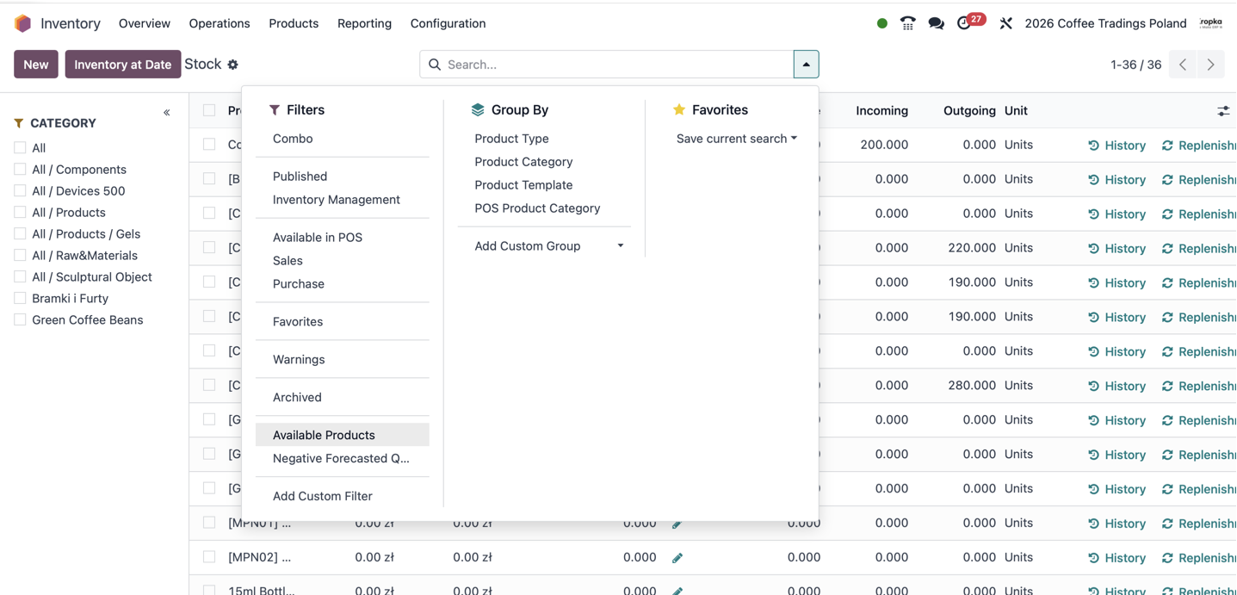Viewport: 1237px width, 595px height.
Task: Edit quantity pencil for MPN01 row
Action: coord(677,524)
